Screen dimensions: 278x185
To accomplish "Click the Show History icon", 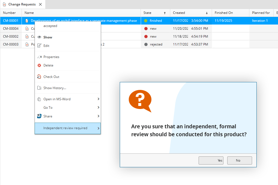I will (x=39, y=88).
